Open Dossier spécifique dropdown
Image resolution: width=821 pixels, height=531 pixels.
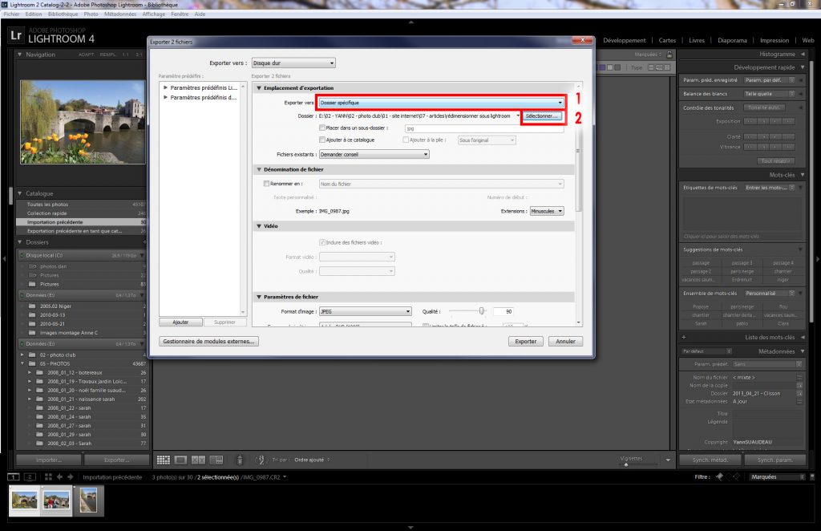pyautogui.click(x=441, y=103)
